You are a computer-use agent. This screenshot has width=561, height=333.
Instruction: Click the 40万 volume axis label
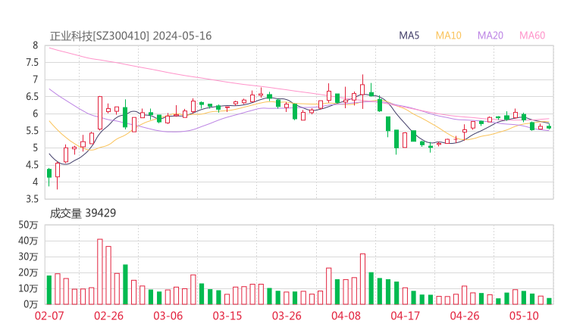pyautogui.click(x=28, y=241)
